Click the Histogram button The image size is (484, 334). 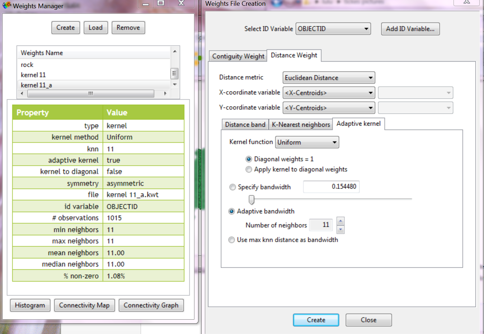click(30, 305)
